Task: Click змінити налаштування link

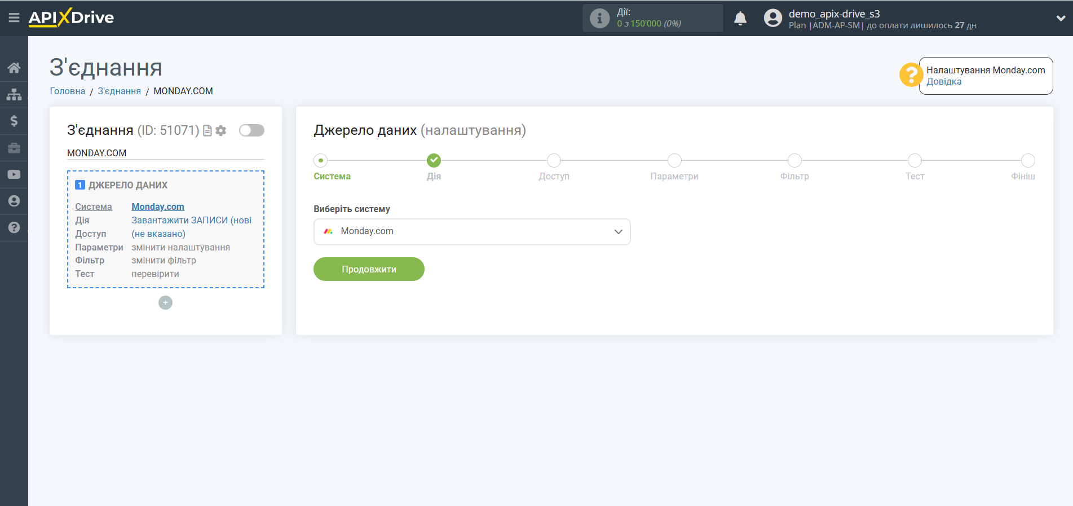Action: [180, 247]
